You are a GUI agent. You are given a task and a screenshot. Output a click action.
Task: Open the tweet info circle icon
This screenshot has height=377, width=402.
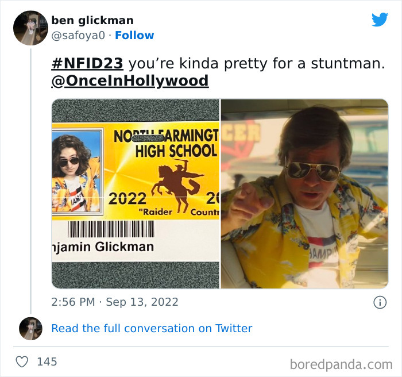(x=380, y=302)
